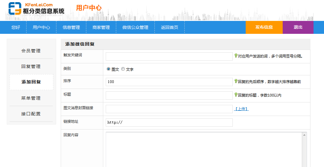The width and height of the screenshot is (324, 167).
Task: Select the 图文 radio option
Action: point(109,69)
